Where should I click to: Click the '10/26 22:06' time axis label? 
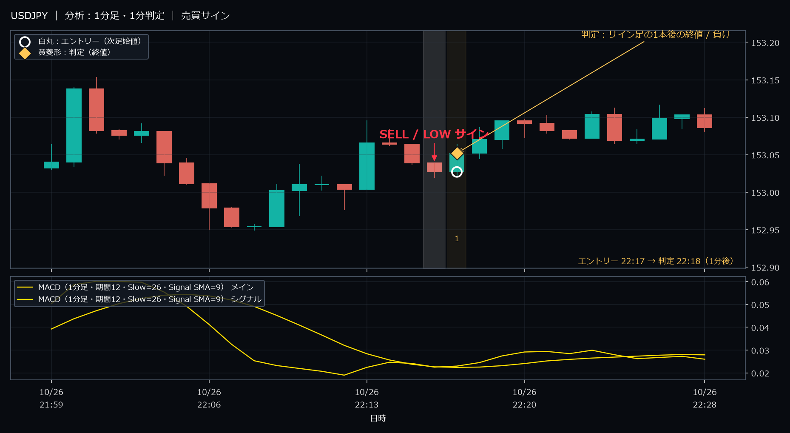[209, 399]
